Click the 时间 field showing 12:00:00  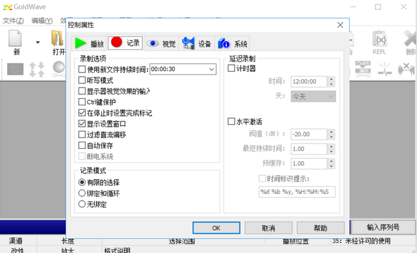(309, 82)
